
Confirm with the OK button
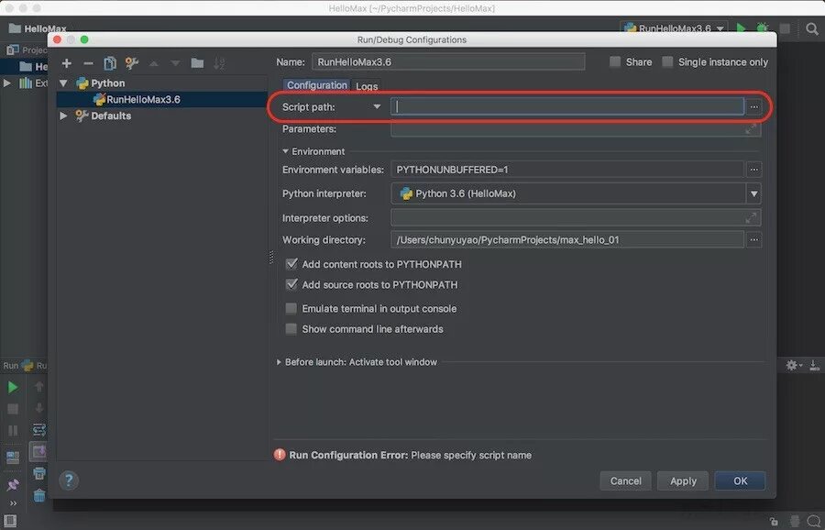pos(741,480)
